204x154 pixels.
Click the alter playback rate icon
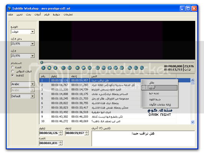pos(90,68)
